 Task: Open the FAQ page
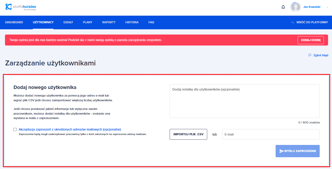point(151,22)
